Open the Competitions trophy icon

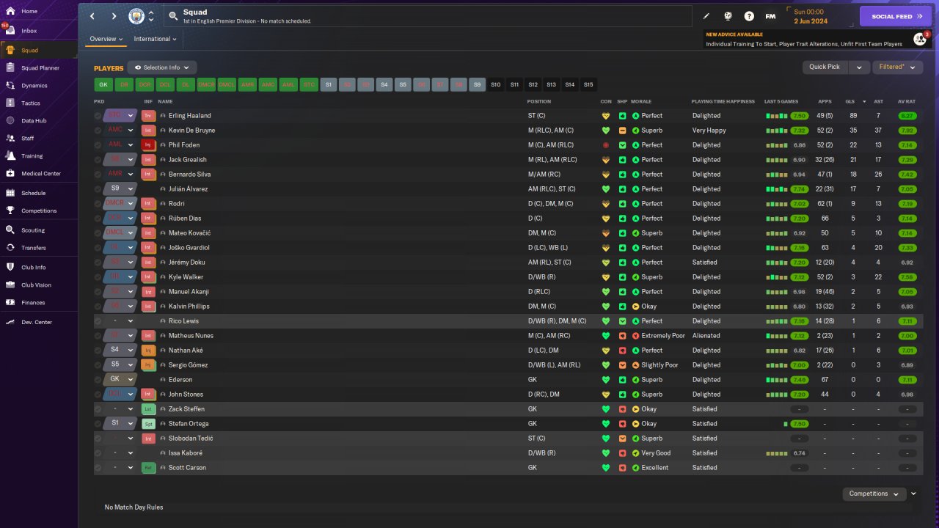pyautogui.click(x=10, y=210)
